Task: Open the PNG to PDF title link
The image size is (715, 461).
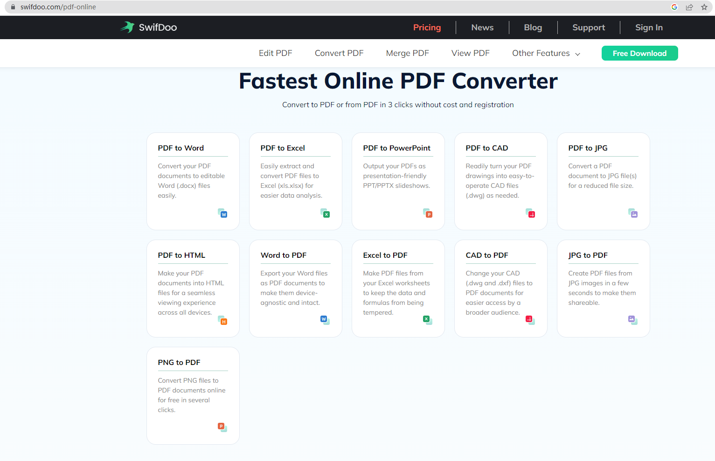Action: coord(179,362)
